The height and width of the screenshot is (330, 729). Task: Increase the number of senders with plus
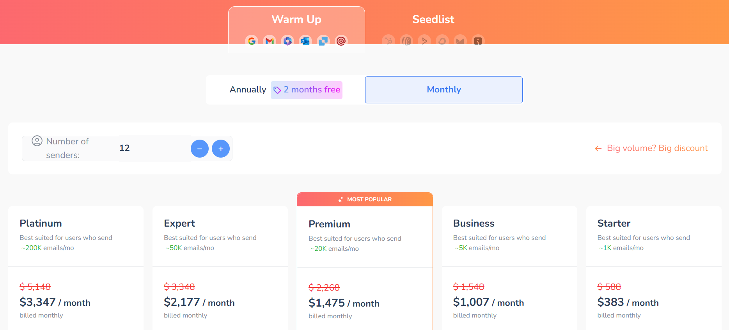pos(221,149)
